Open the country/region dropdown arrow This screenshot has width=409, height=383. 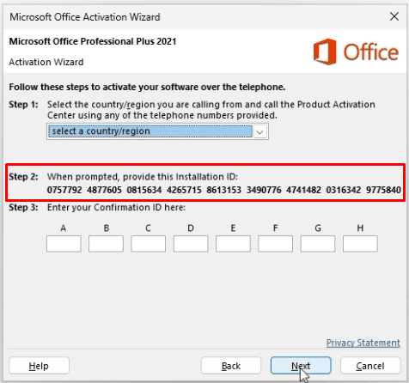pos(259,131)
